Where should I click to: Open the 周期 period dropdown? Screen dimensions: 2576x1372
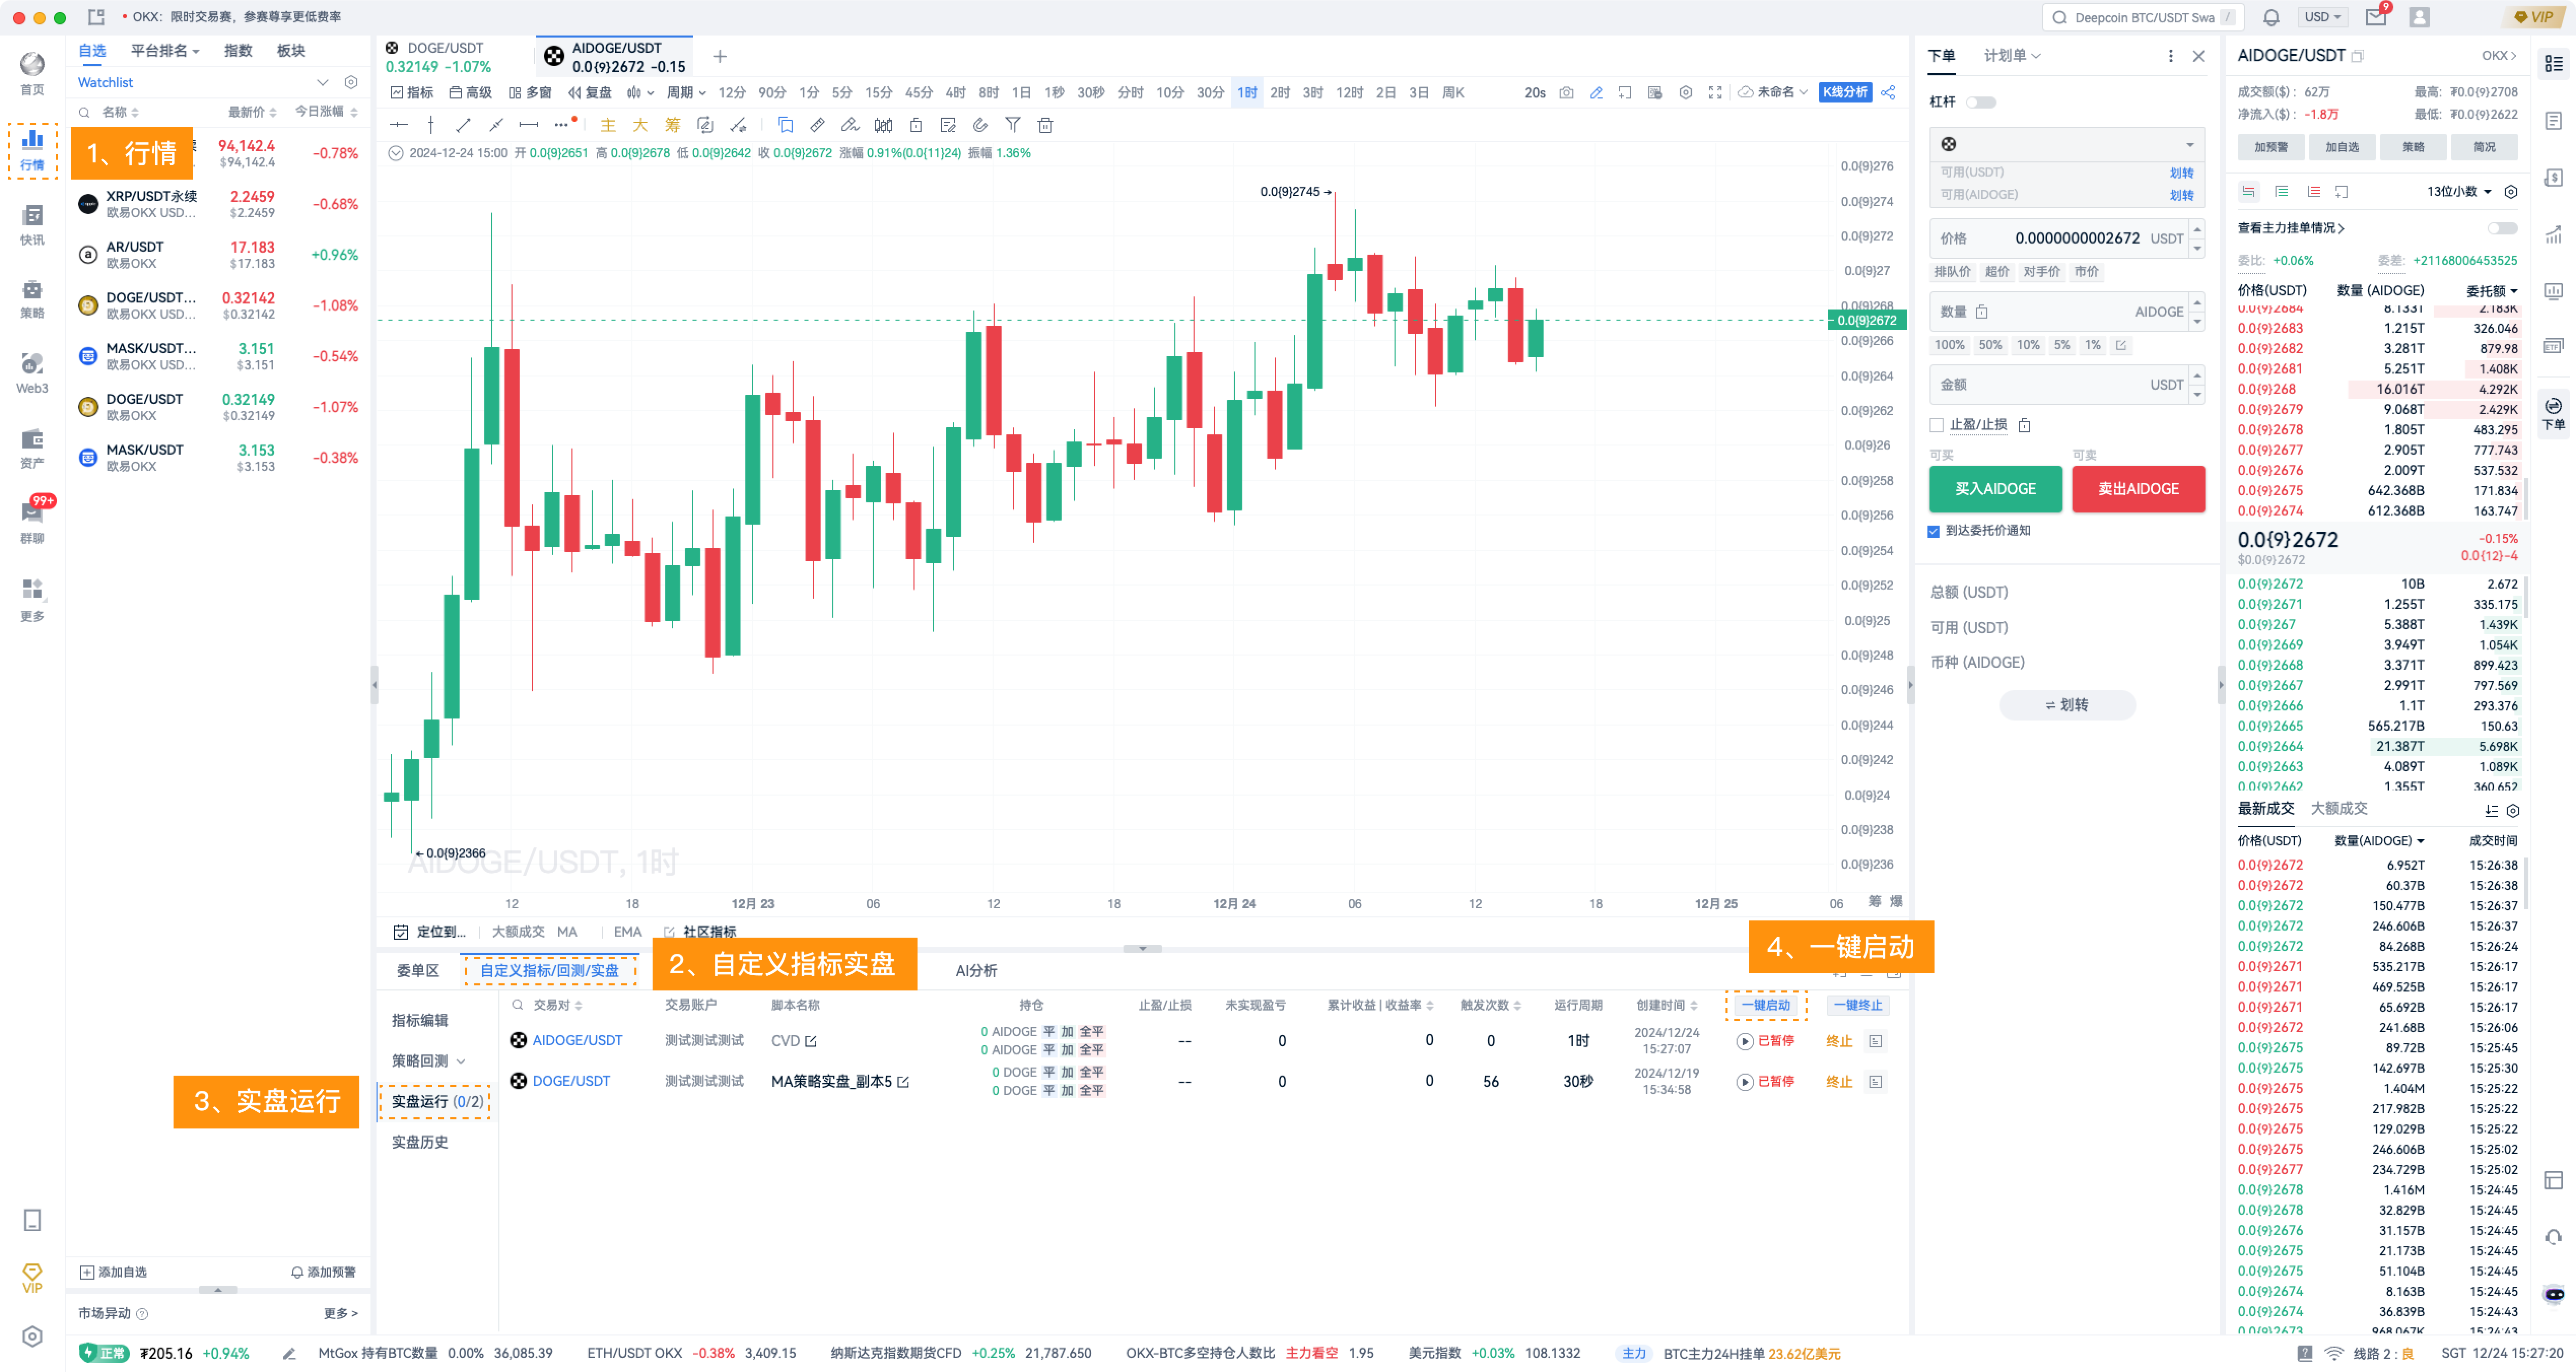coord(686,93)
